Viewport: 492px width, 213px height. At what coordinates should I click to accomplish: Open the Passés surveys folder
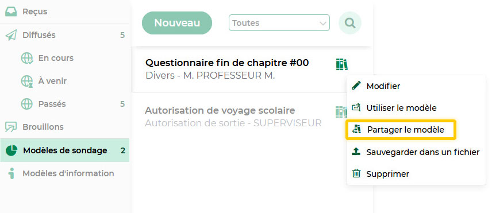[64, 104]
